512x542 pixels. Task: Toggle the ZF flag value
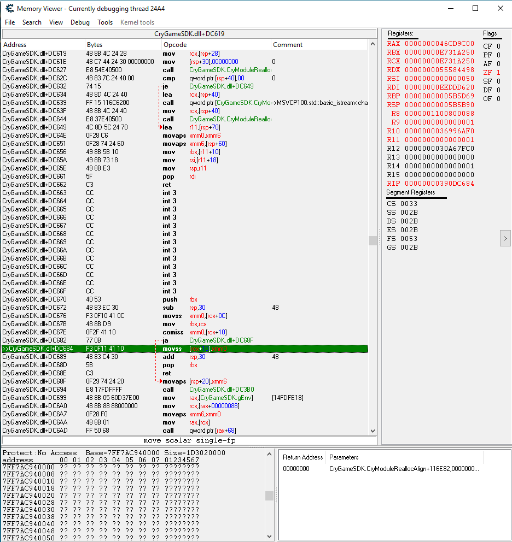(x=498, y=73)
